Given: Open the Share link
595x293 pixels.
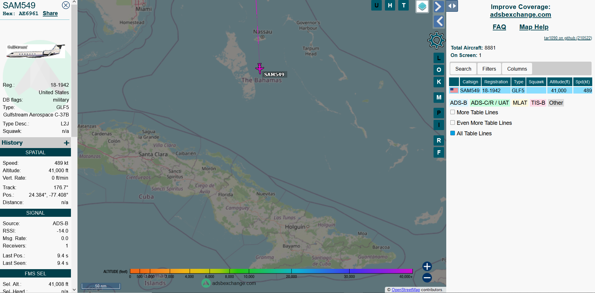Looking at the screenshot, I should pos(50,13).
